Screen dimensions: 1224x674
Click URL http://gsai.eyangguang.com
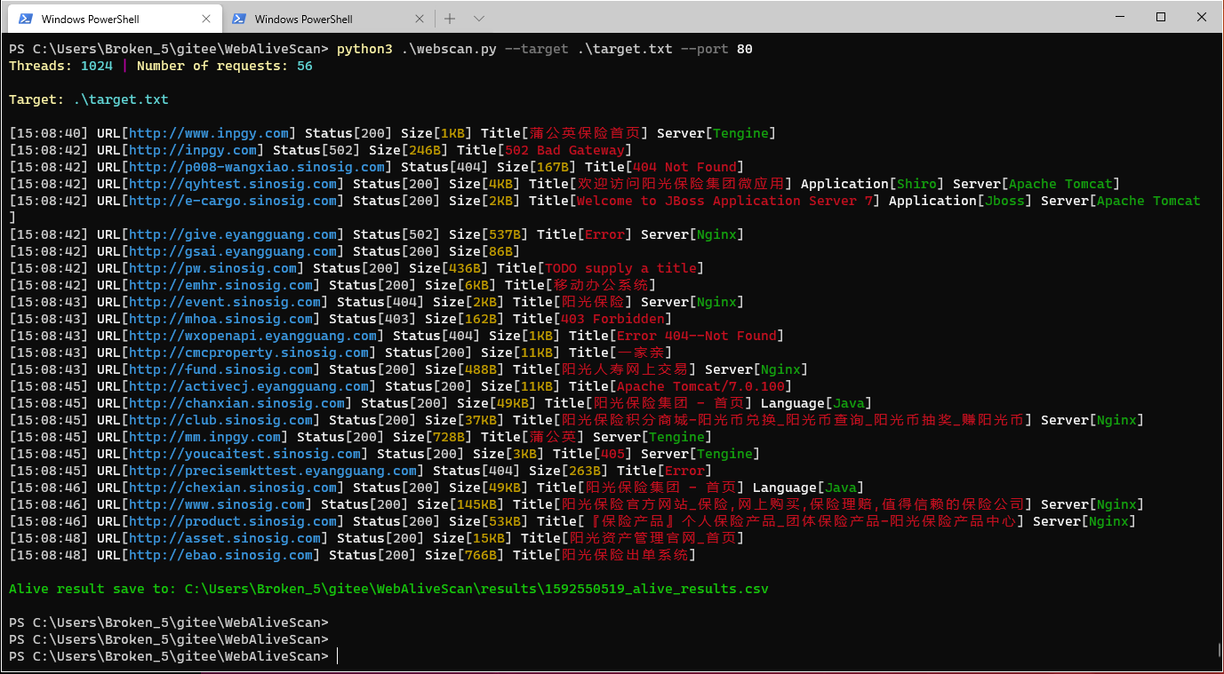[x=233, y=251]
